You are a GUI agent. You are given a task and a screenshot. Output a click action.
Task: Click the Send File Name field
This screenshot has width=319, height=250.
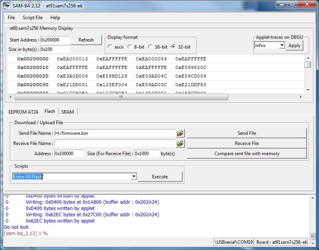click(115, 133)
